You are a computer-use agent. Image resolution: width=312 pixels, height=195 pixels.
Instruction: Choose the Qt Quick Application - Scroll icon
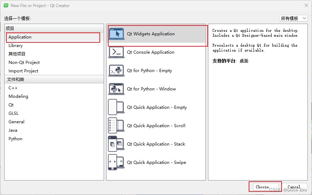click(x=116, y=126)
